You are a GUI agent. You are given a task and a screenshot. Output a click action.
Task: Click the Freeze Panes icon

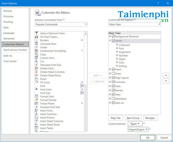[37, 103]
